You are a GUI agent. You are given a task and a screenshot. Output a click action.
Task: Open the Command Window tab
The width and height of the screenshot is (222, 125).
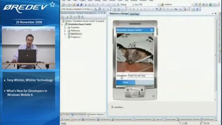[142, 119]
